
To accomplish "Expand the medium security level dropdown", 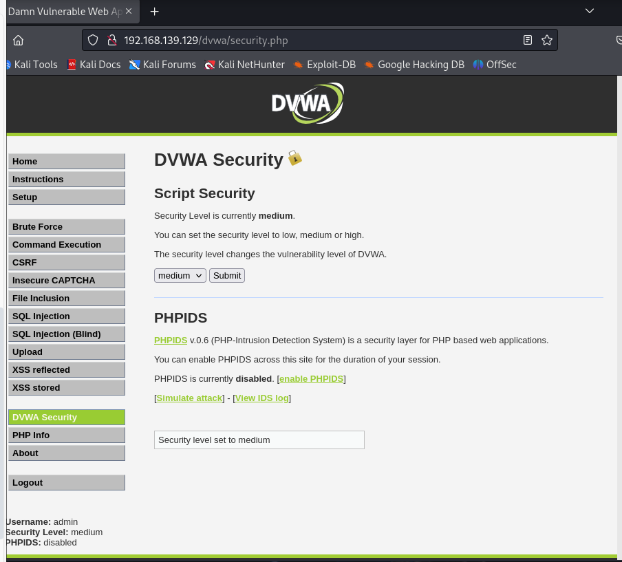I will coord(180,276).
